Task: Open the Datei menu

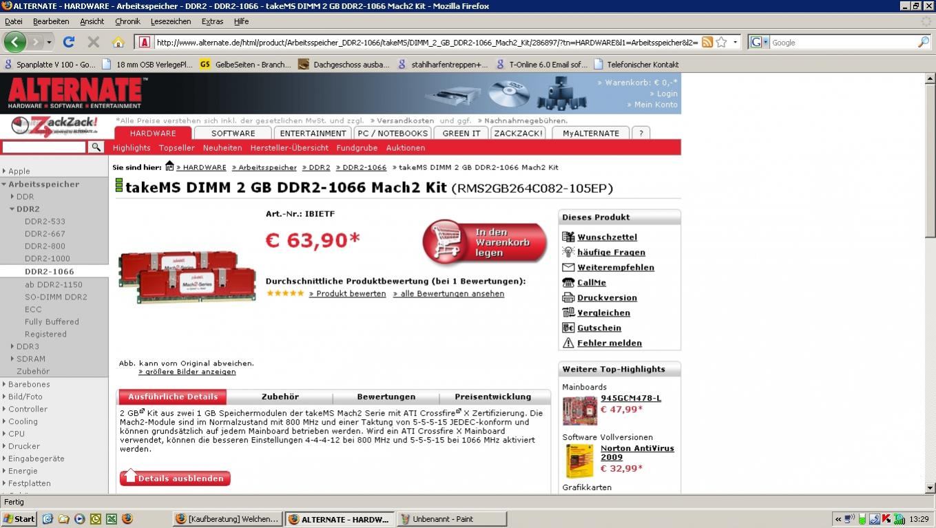Action: (x=13, y=21)
